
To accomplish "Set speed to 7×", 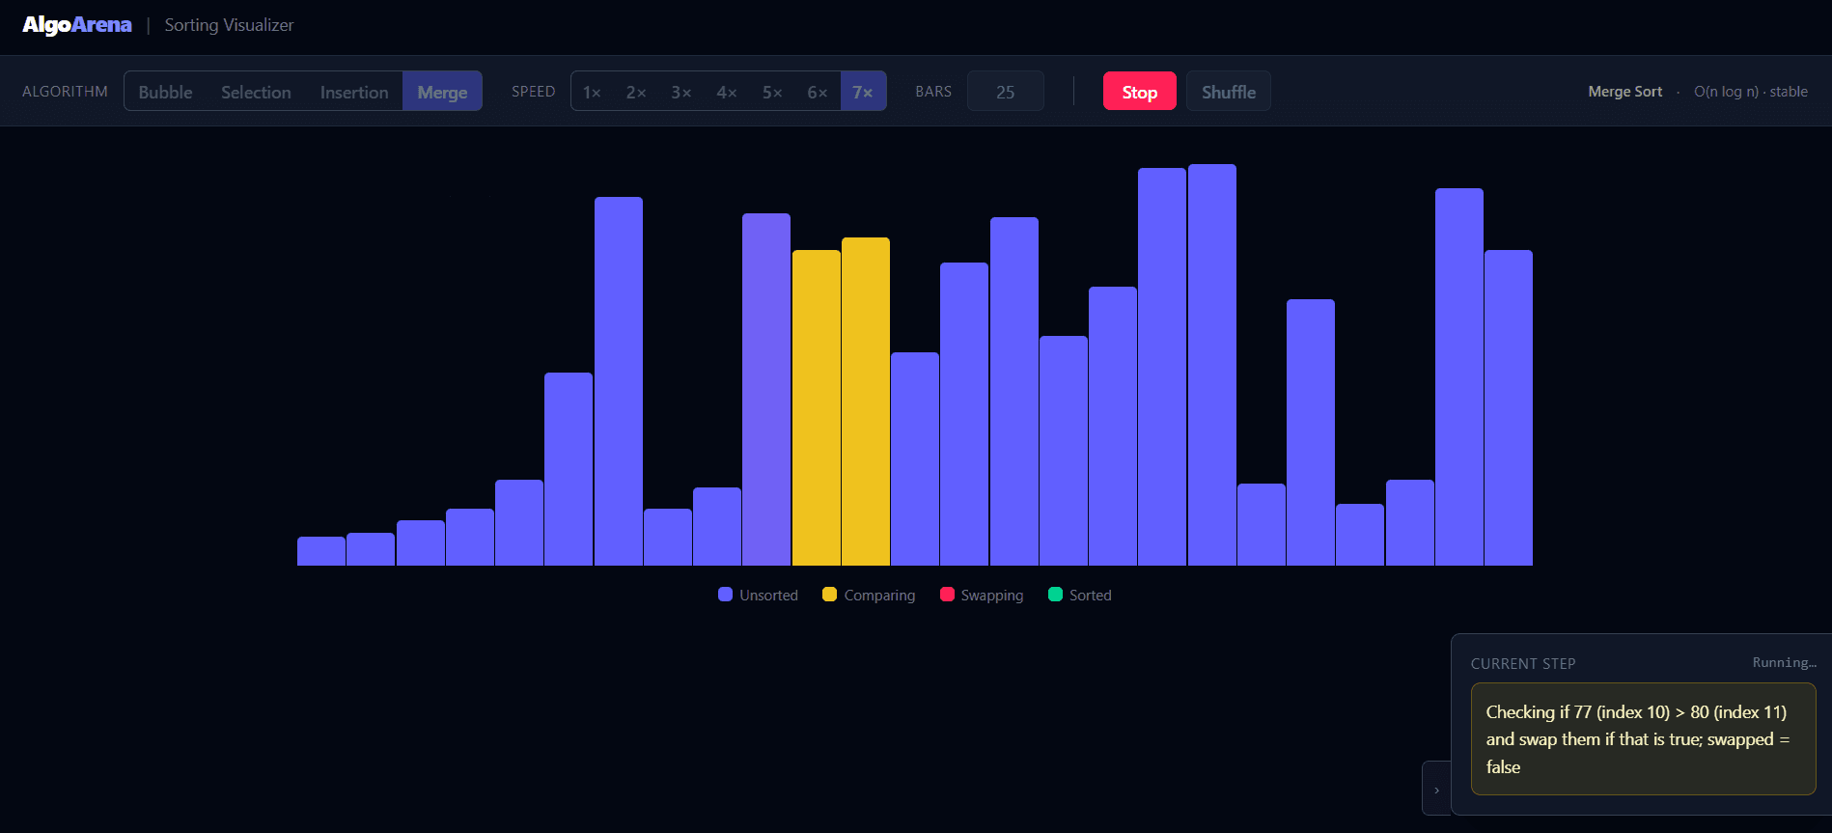I will coord(863,92).
